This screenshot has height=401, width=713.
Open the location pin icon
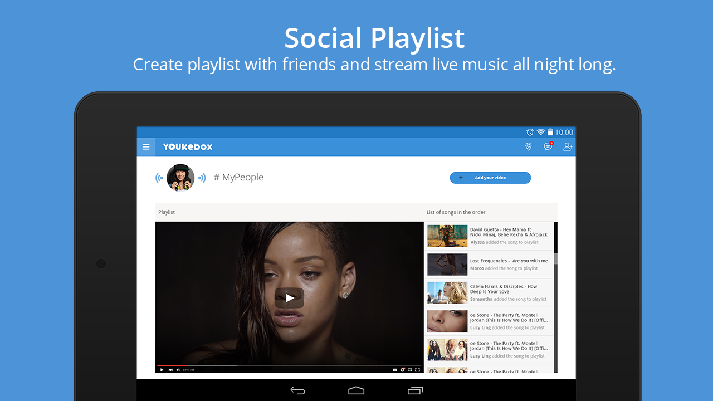tap(529, 146)
